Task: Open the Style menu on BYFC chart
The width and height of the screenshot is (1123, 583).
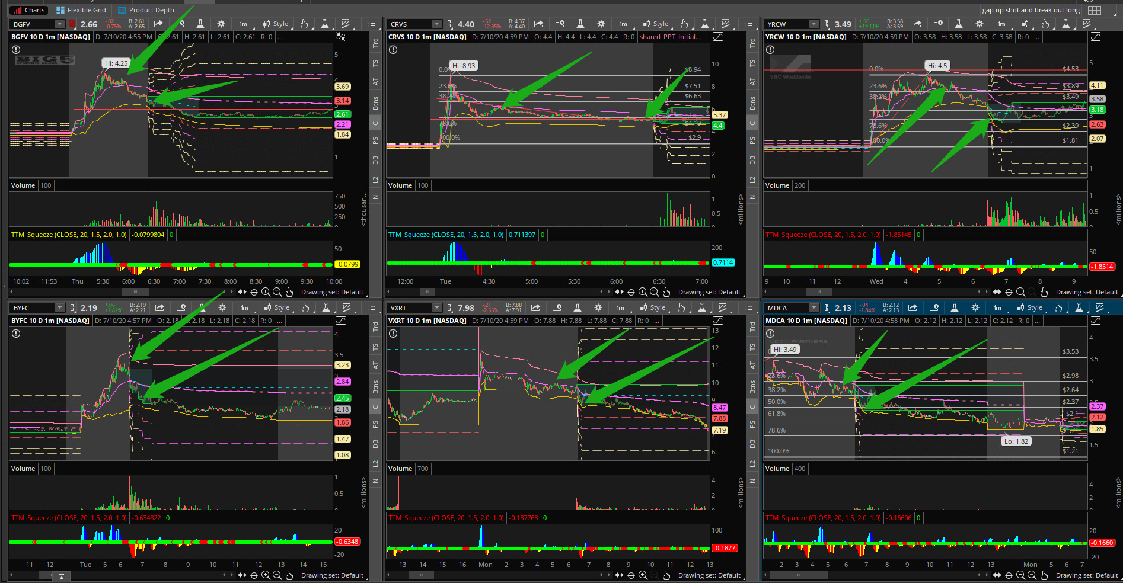Action: (x=277, y=307)
